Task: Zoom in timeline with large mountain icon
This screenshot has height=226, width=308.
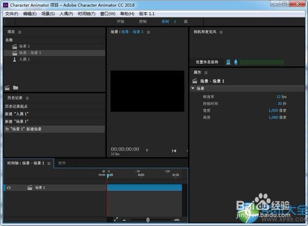Action: pos(177,219)
